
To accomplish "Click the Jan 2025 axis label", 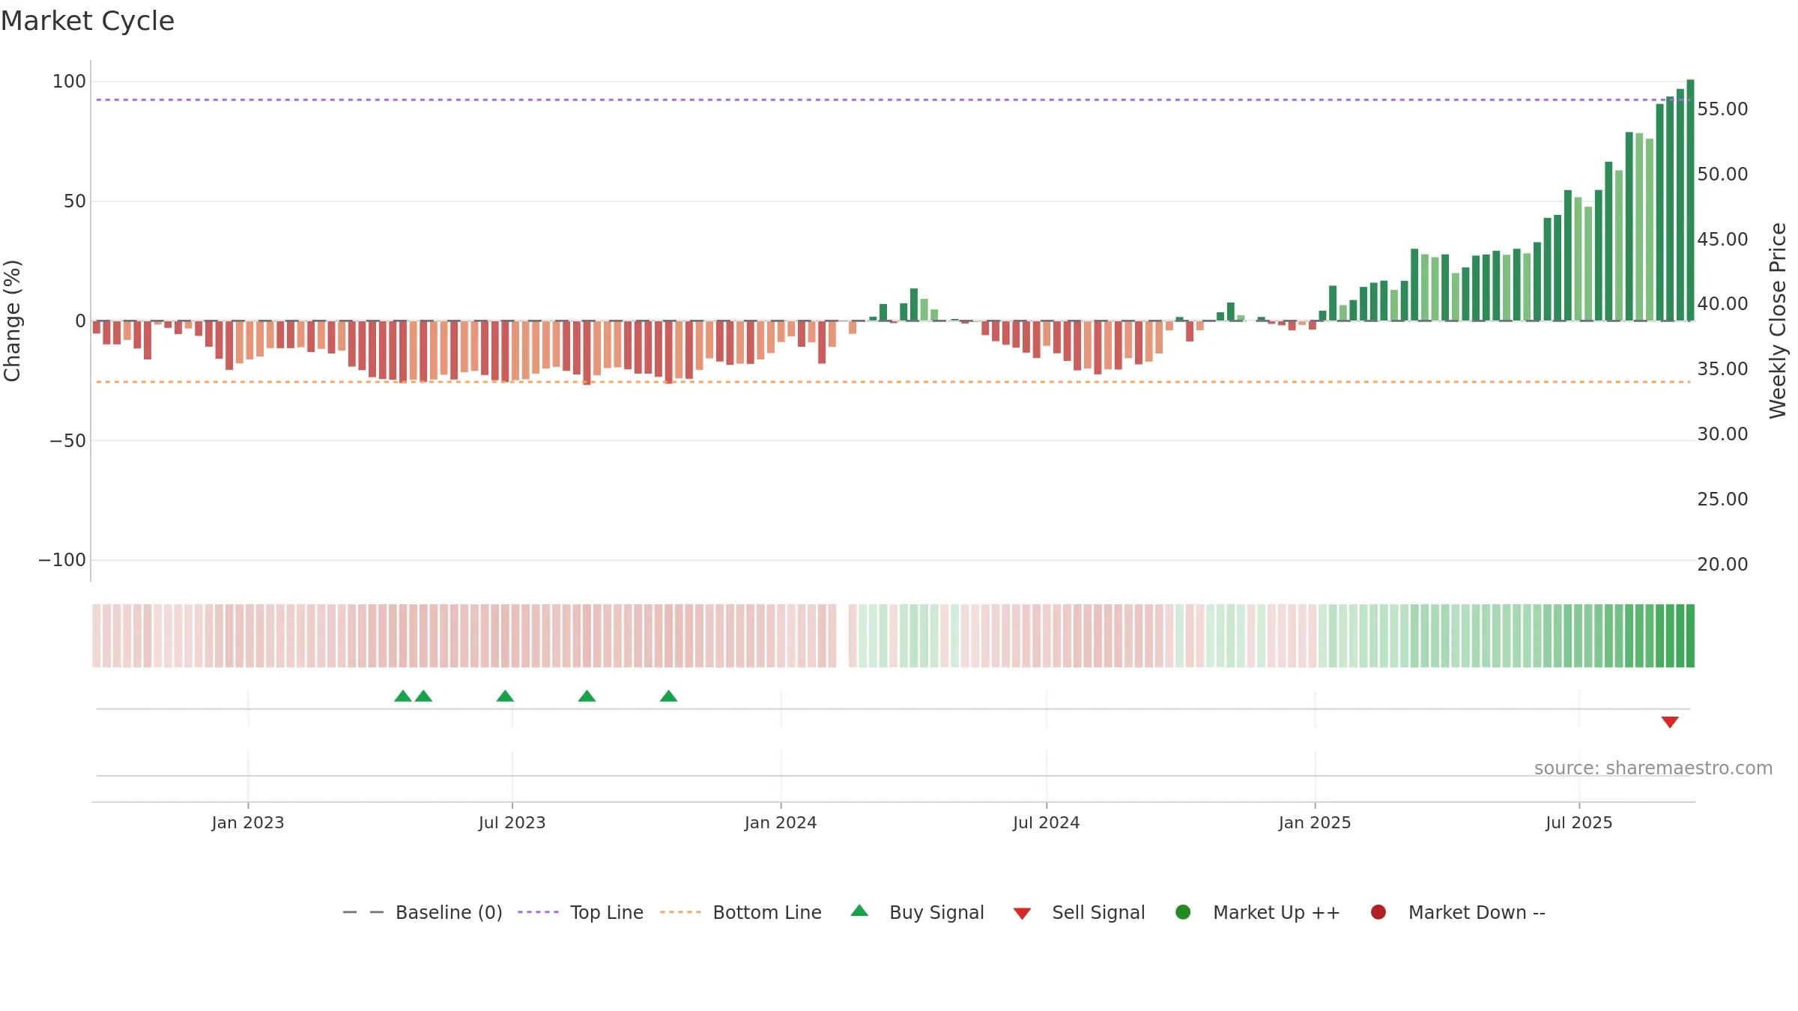I will 1315,823.
